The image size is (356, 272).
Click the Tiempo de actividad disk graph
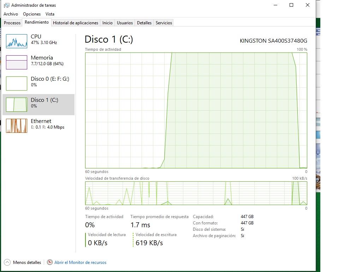196,110
